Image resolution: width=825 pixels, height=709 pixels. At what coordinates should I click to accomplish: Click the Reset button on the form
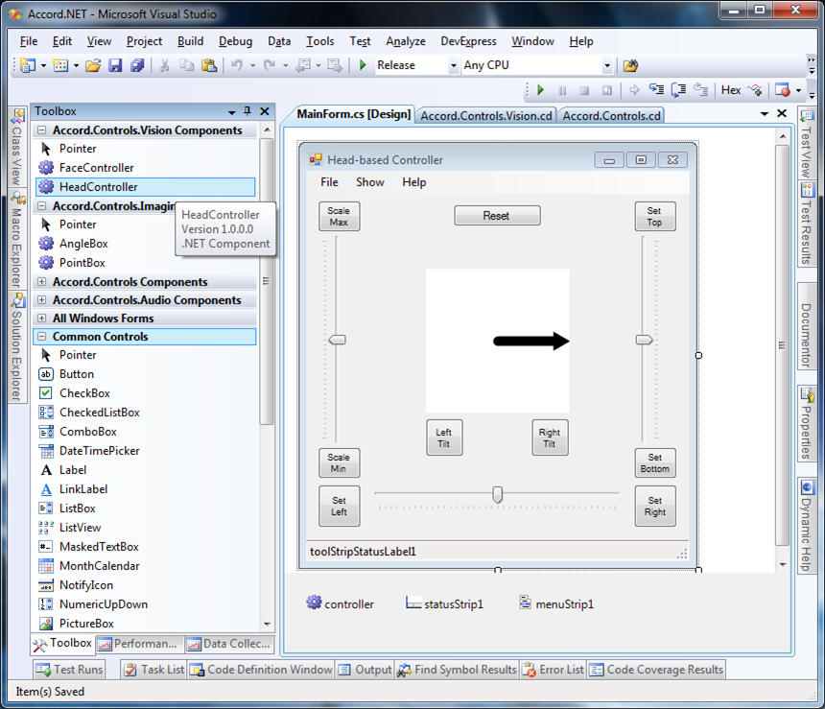[497, 216]
